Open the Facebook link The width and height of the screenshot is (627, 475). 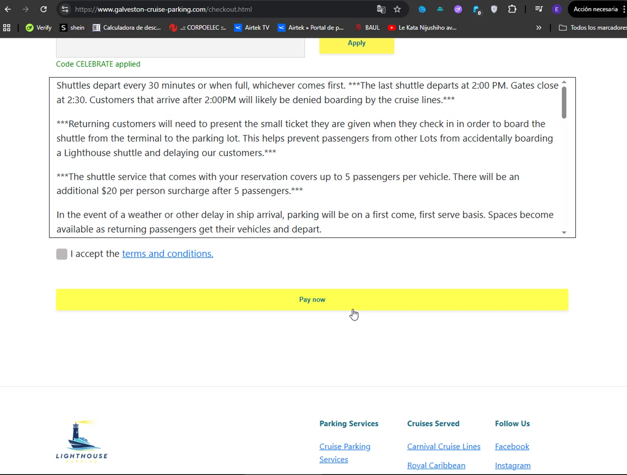[x=512, y=447]
